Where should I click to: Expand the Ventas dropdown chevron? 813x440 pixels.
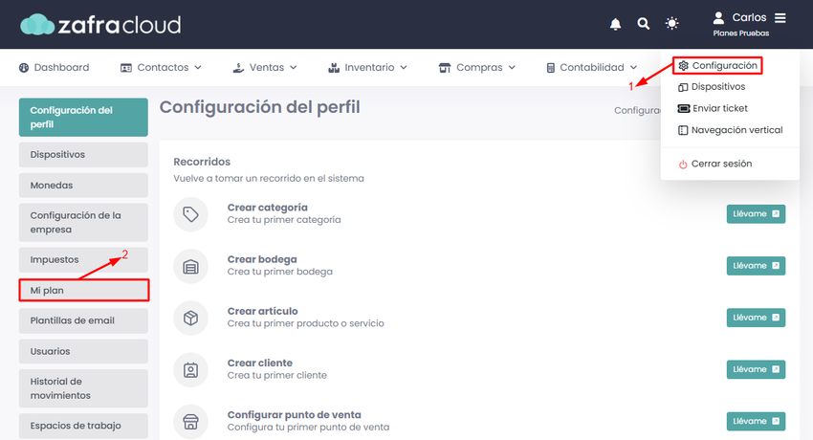[x=294, y=67]
